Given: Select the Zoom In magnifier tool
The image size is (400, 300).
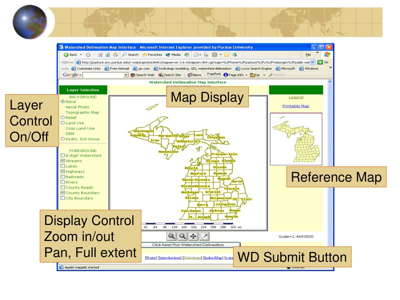Looking at the screenshot, I should tap(171, 236).
